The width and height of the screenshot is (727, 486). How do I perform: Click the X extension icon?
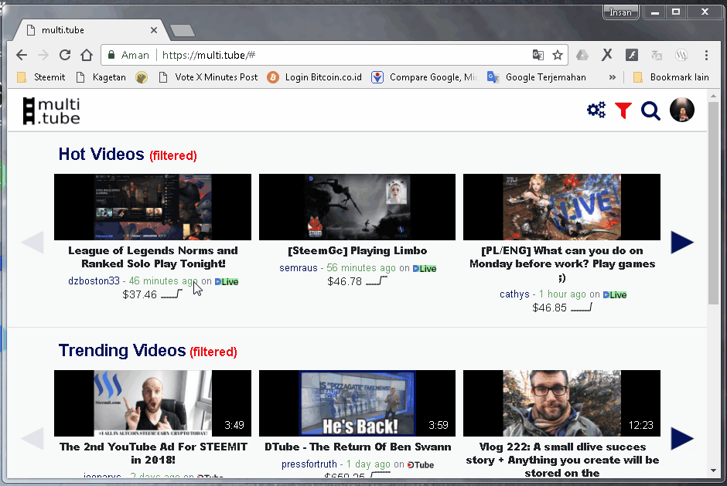pyautogui.click(x=607, y=55)
